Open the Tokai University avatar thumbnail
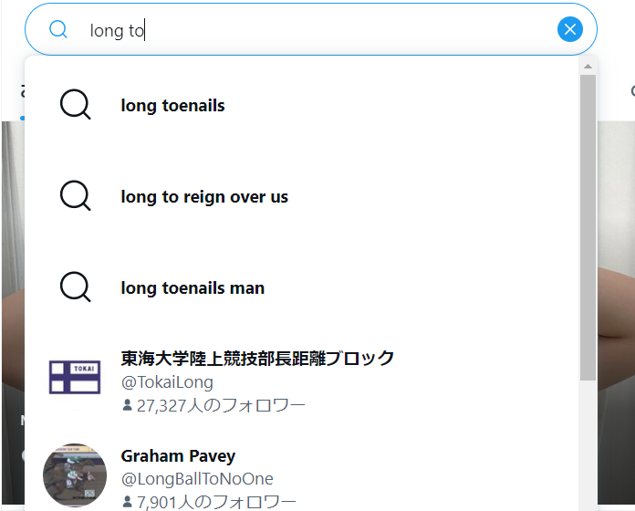Image resolution: width=635 pixels, height=511 pixels. (75, 377)
